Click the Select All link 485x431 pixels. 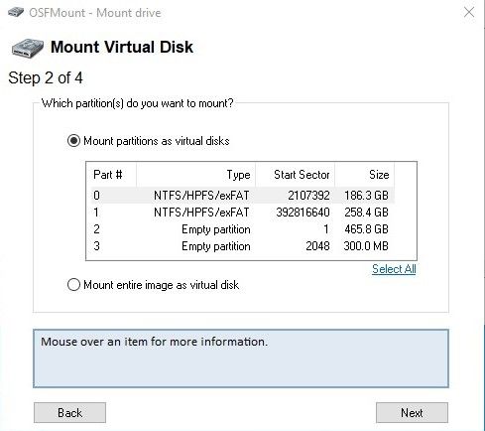click(394, 269)
